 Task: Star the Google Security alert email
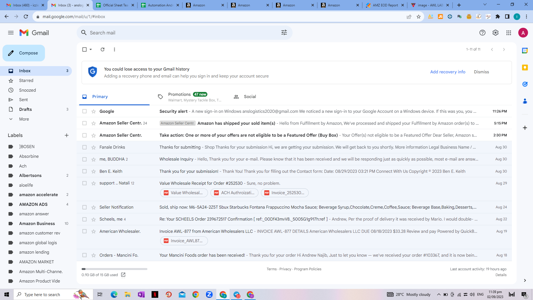(94, 111)
